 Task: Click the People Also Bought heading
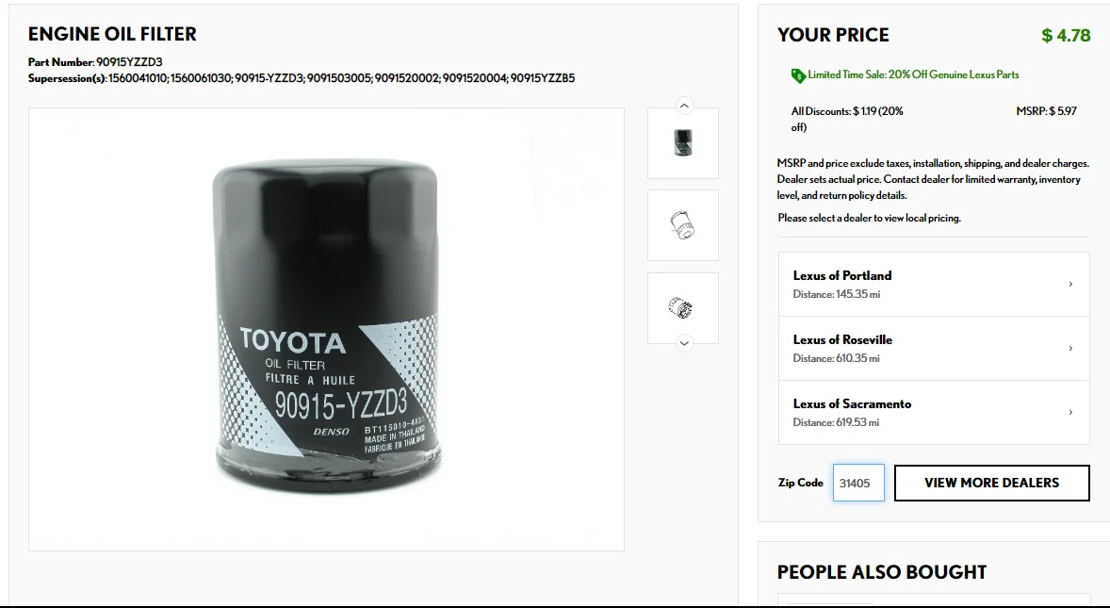pyautogui.click(x=882, y=572)
